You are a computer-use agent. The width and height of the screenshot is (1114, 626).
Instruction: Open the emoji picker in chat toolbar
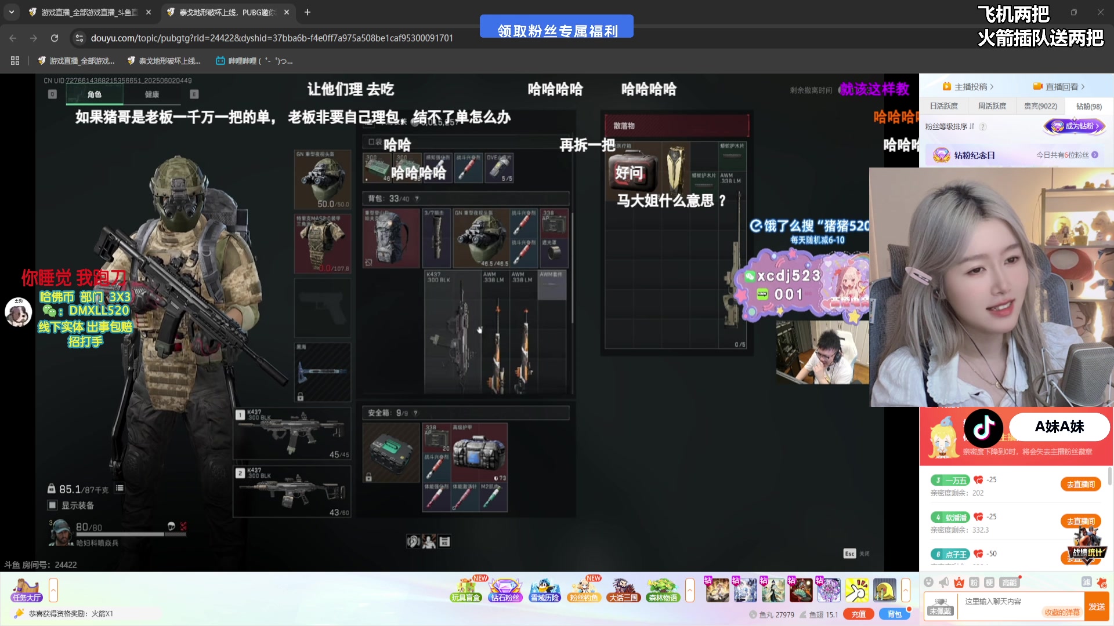coord(929,582)
